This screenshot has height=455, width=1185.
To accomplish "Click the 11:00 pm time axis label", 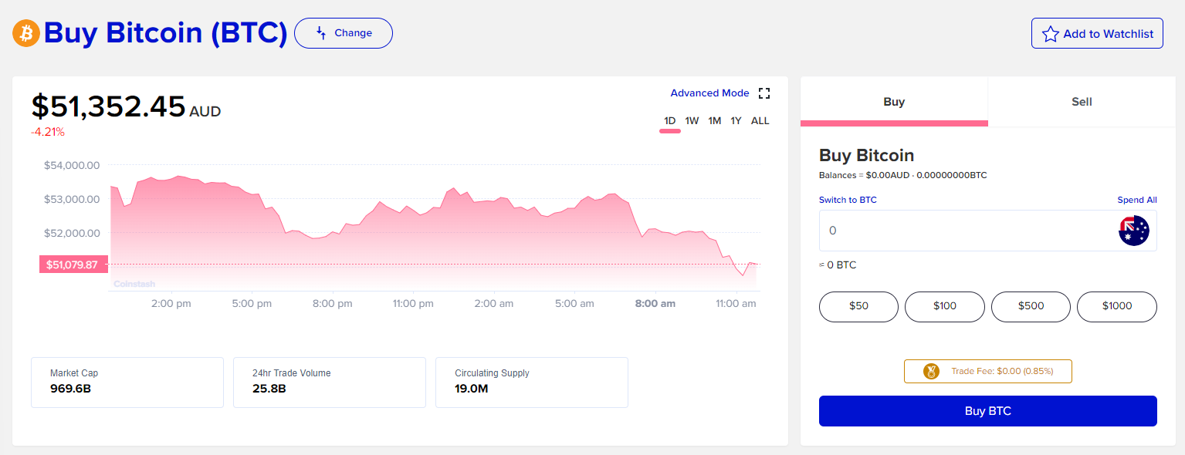I will [x=413, y=304].
